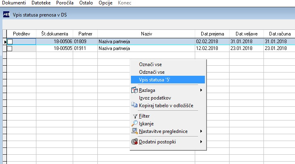295x164 pixels.
Task: Click partner code 01809
Action: (80, 42)
